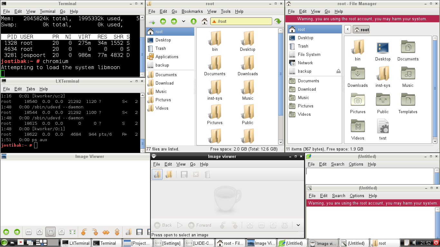The image size is (440, 247).
Task: Click the green reload arrow next to /root path
Action: [277, 21]
